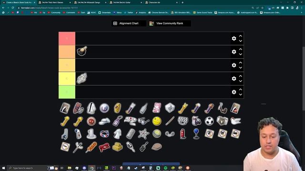Screen dimensions: 305x171
Task: Select the white cube accessory
Action: click(170, 108)
